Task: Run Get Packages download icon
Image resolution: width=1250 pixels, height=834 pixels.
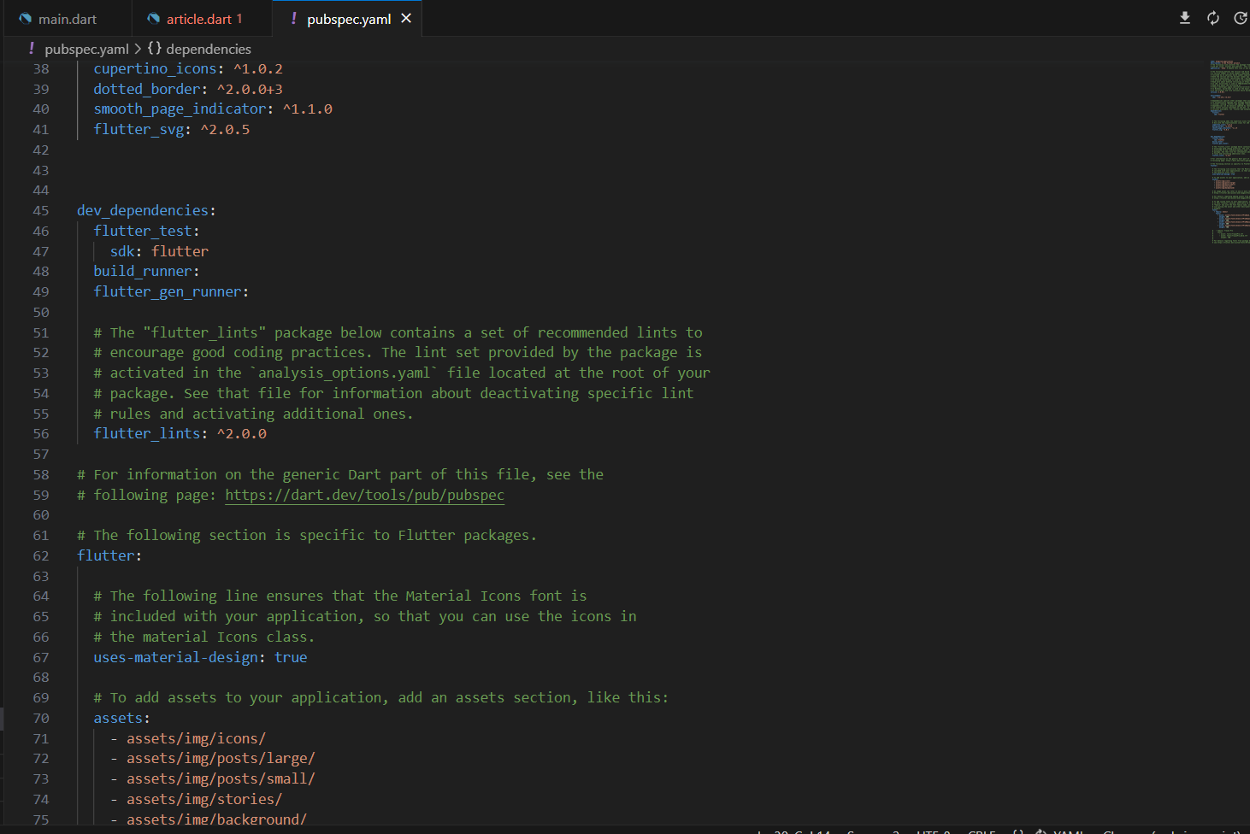Action: pyautogui.click(x=1185, y=18)
